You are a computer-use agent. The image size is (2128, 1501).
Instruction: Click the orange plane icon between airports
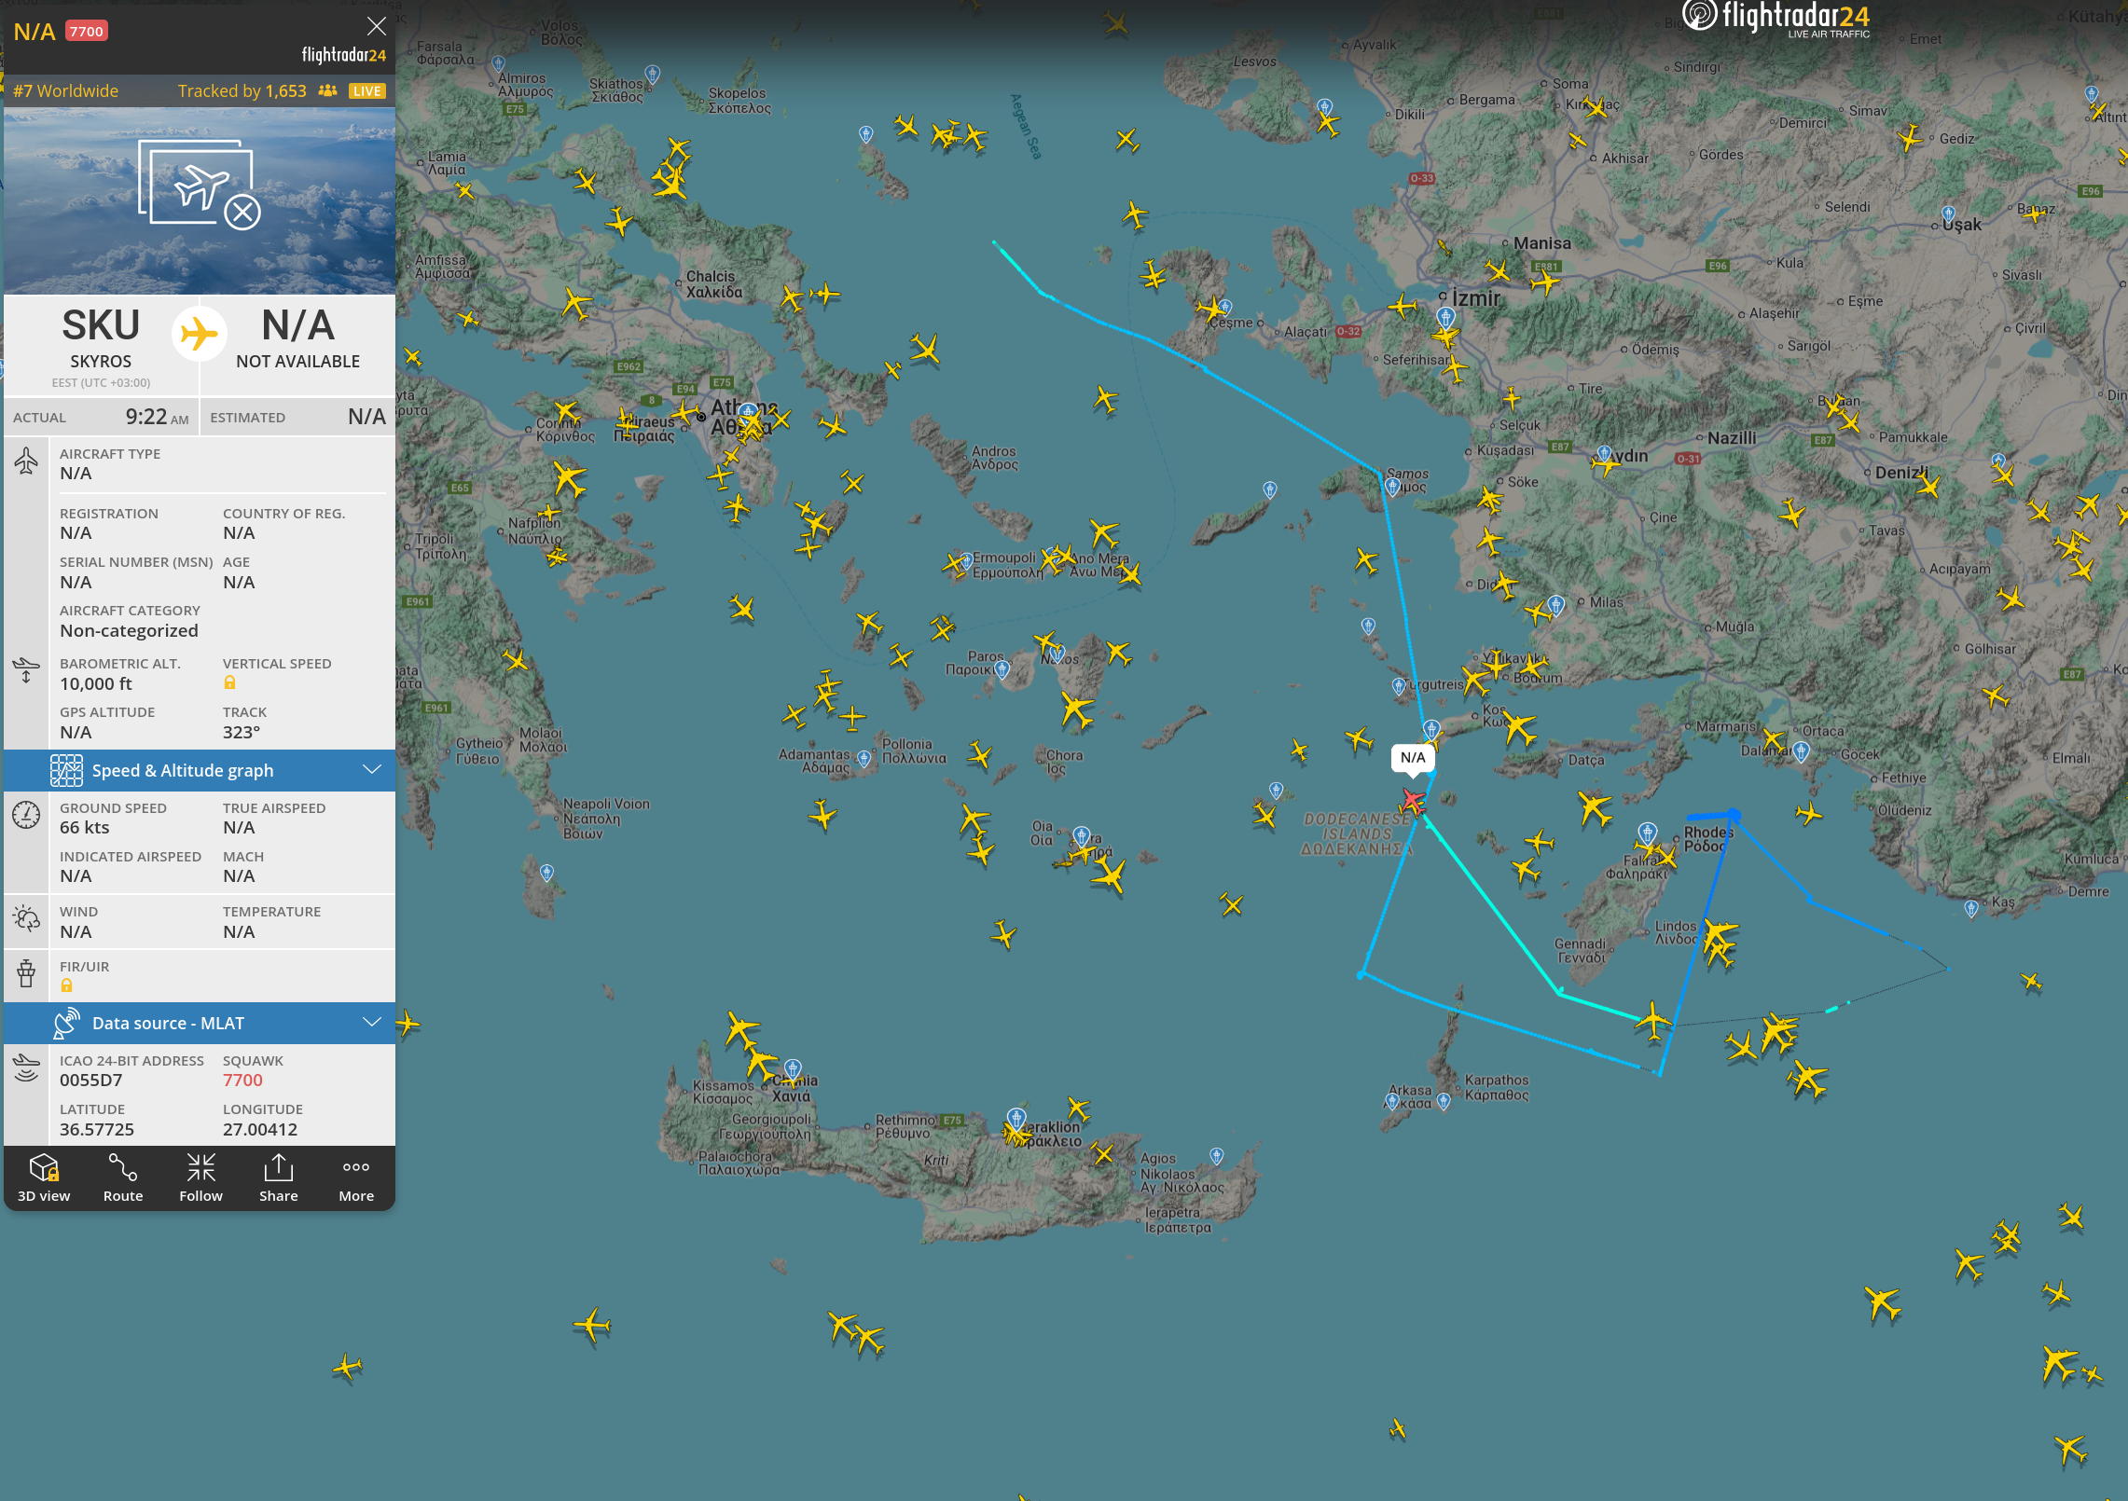coord(199,334)
